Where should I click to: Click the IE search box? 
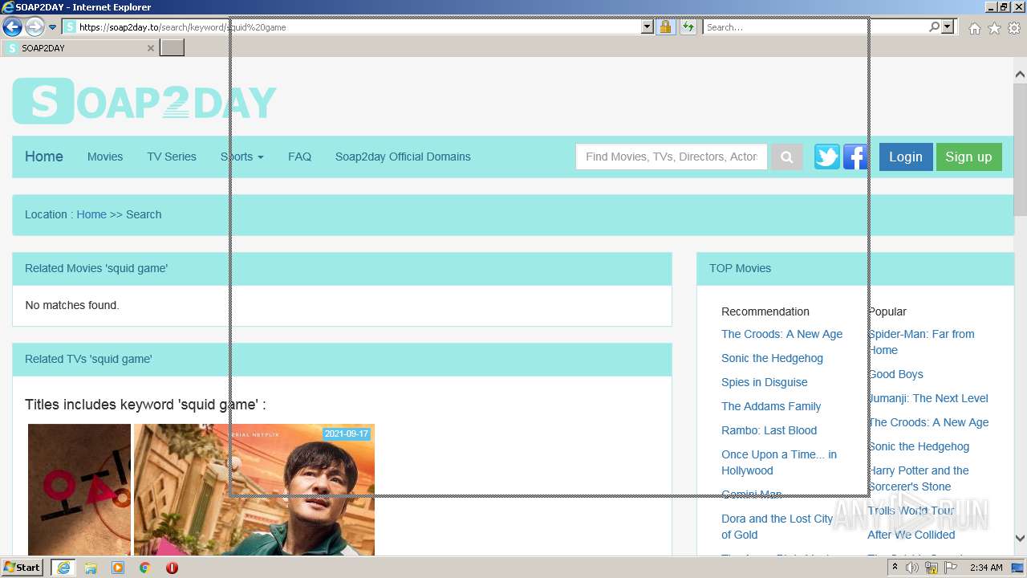pyautogui.click(x=815, y=27)
